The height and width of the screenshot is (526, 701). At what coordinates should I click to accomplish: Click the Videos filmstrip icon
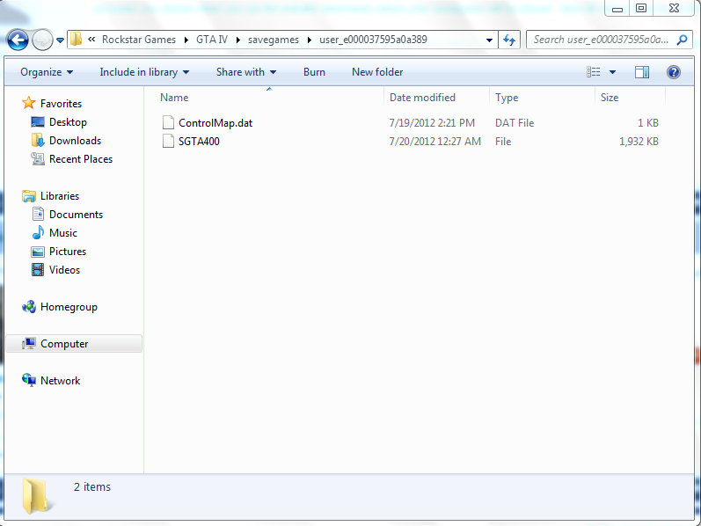[38, 270]
